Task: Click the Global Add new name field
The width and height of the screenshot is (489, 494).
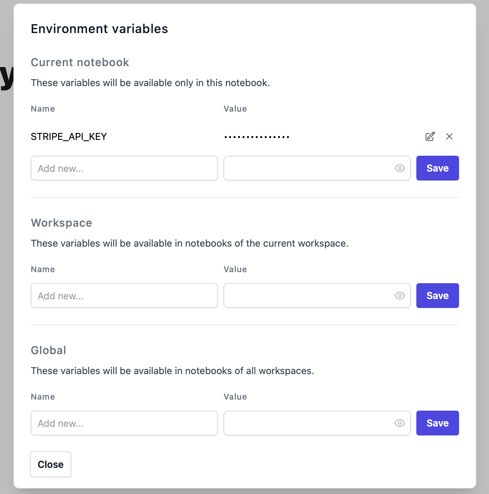Action: point(124,423)
